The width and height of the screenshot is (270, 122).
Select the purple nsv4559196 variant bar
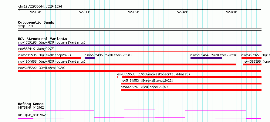pos(140,45)
